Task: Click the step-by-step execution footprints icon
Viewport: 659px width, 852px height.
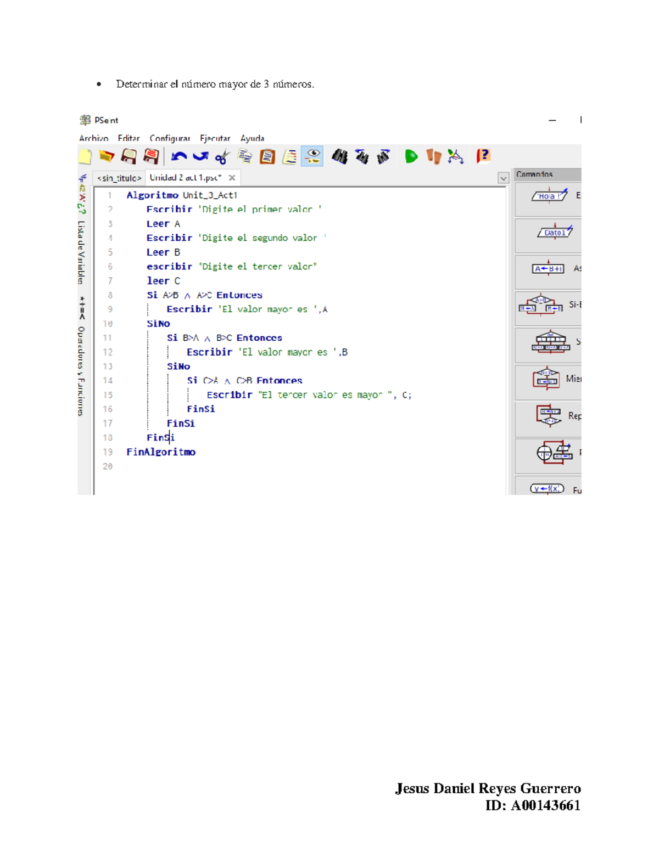Action: pos(434,157)
